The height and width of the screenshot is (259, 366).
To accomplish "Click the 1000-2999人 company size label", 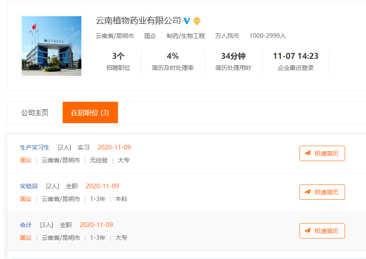I will 268,36.
